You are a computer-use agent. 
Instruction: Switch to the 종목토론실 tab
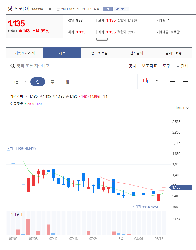click(99, 53)
